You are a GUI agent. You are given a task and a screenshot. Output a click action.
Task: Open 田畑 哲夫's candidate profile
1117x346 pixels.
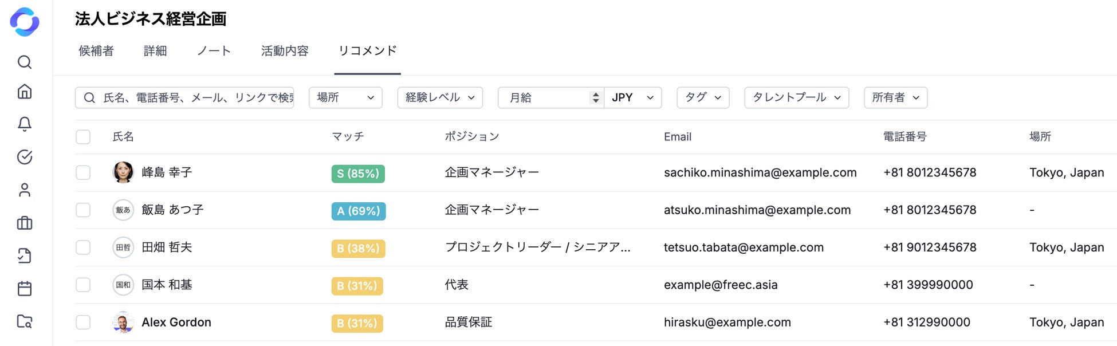[x=167, y=247]
